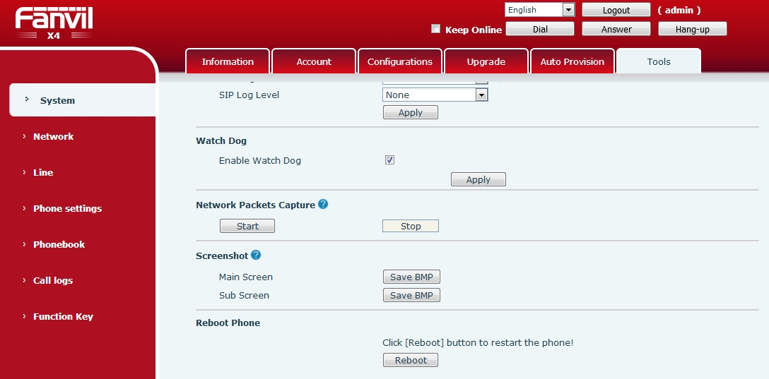This screenshot has height=379, width=769.
Task: Check the Keep Online checkbox
Action: [x=436, y=29]
